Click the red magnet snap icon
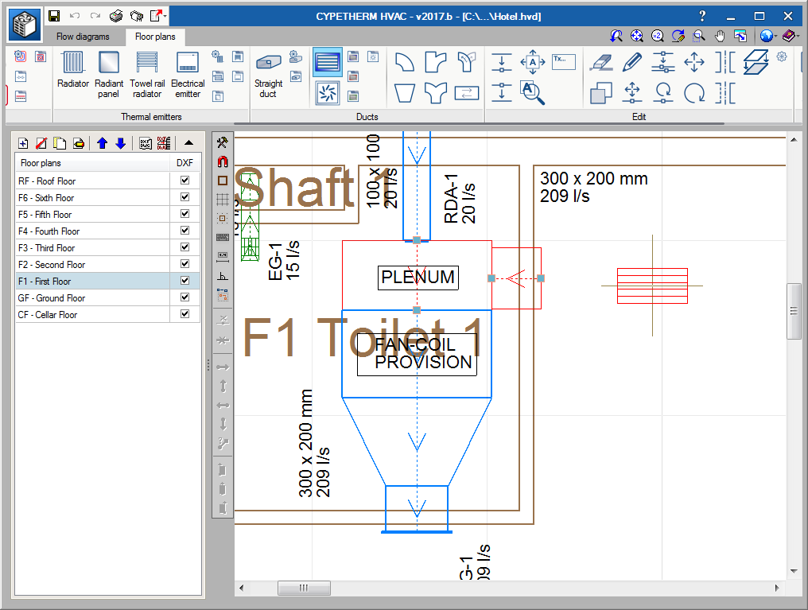Viewport: 808px width, 610px height. [x=223, y=161]
